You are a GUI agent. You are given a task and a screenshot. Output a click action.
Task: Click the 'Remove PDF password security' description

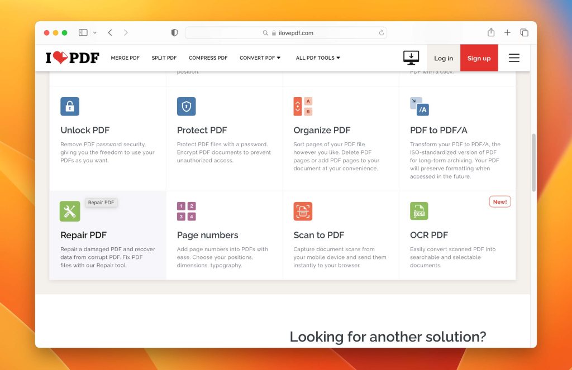(x=107, y=152)
